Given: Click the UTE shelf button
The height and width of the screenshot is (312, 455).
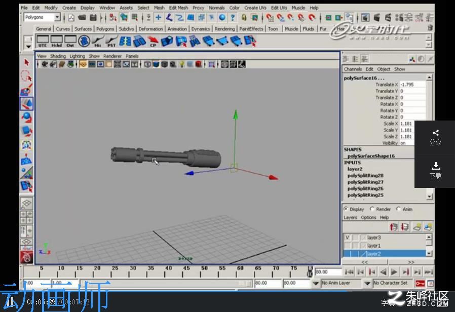Looking at the screenshot, I should tap(43, 41).
